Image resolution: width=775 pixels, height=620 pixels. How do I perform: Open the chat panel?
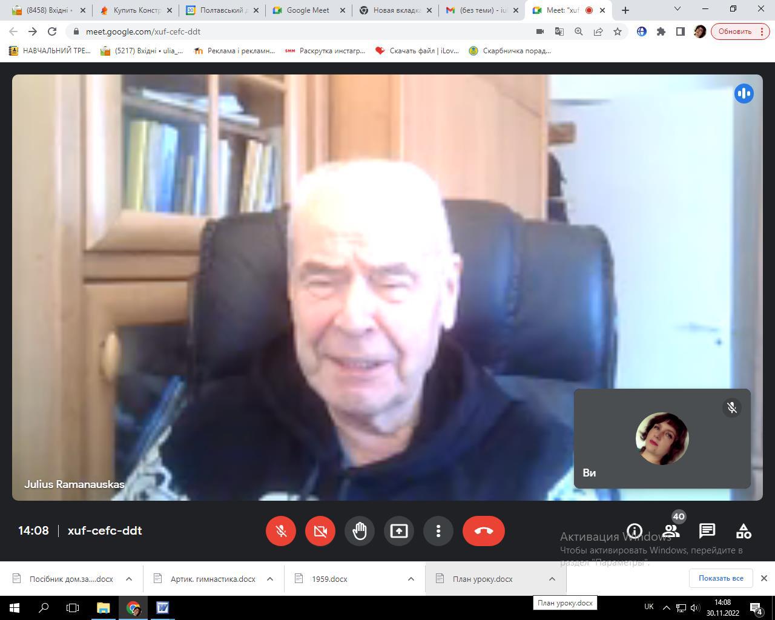(707, 531)
